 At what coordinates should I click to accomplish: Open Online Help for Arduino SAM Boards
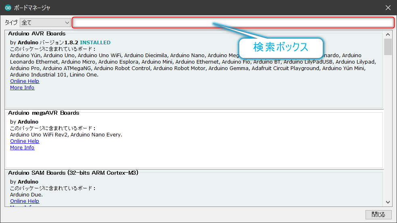[x=25, y=201]
